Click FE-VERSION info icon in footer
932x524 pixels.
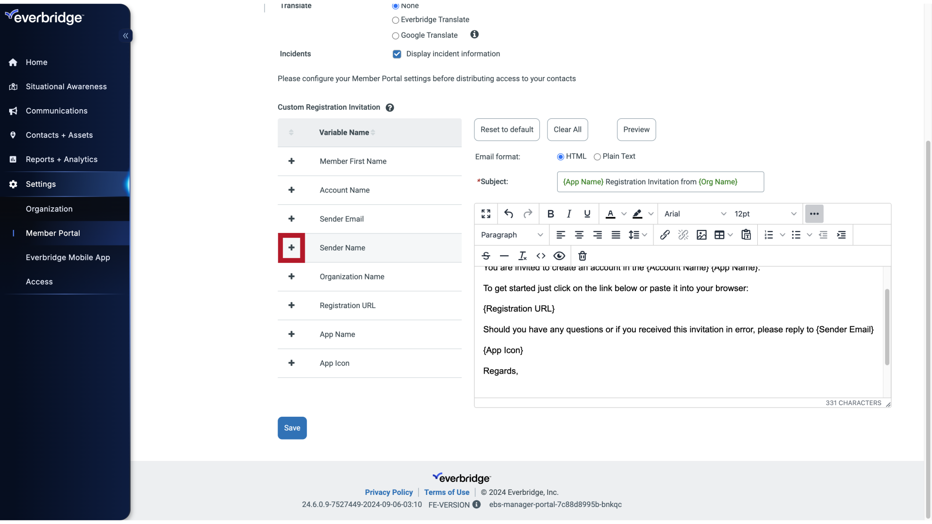[477, 505]
